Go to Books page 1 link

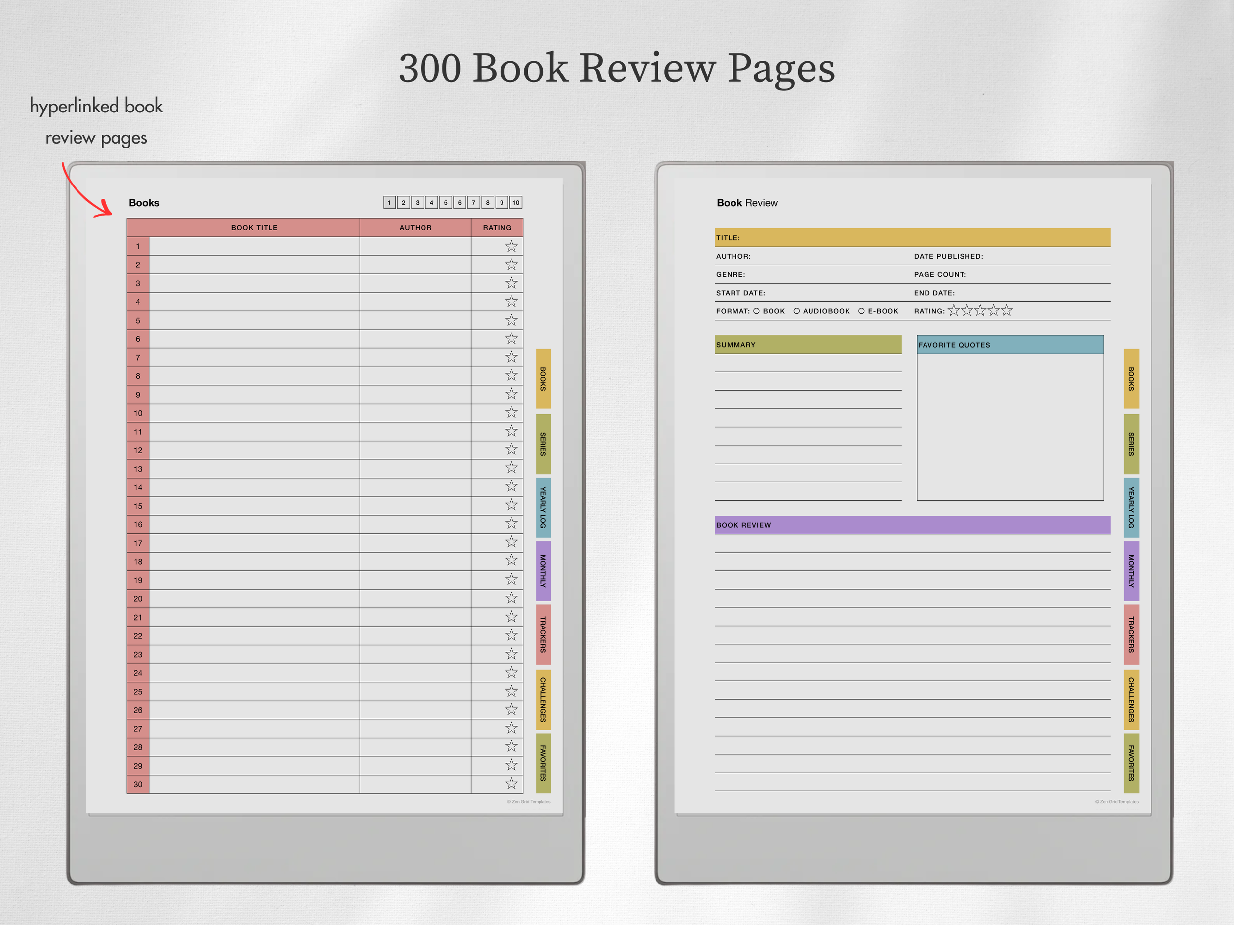pos(389,202)
